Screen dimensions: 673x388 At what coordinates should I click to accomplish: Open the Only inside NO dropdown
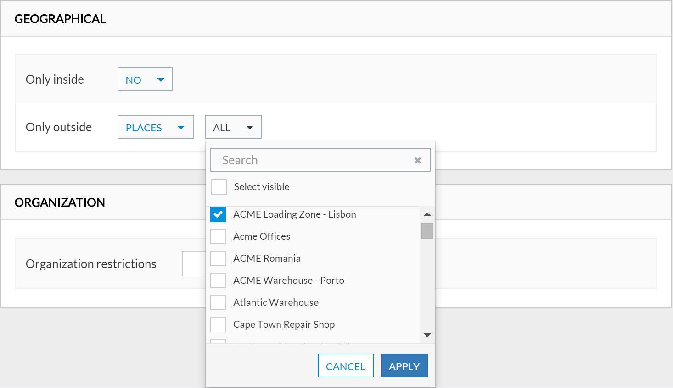pyautogui.click(x=145, y=79)
